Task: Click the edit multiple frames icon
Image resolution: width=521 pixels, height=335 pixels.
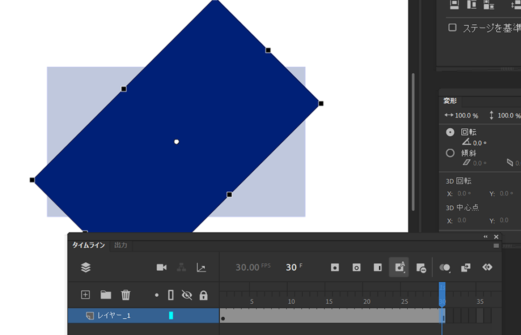Action: pos(466,267)
